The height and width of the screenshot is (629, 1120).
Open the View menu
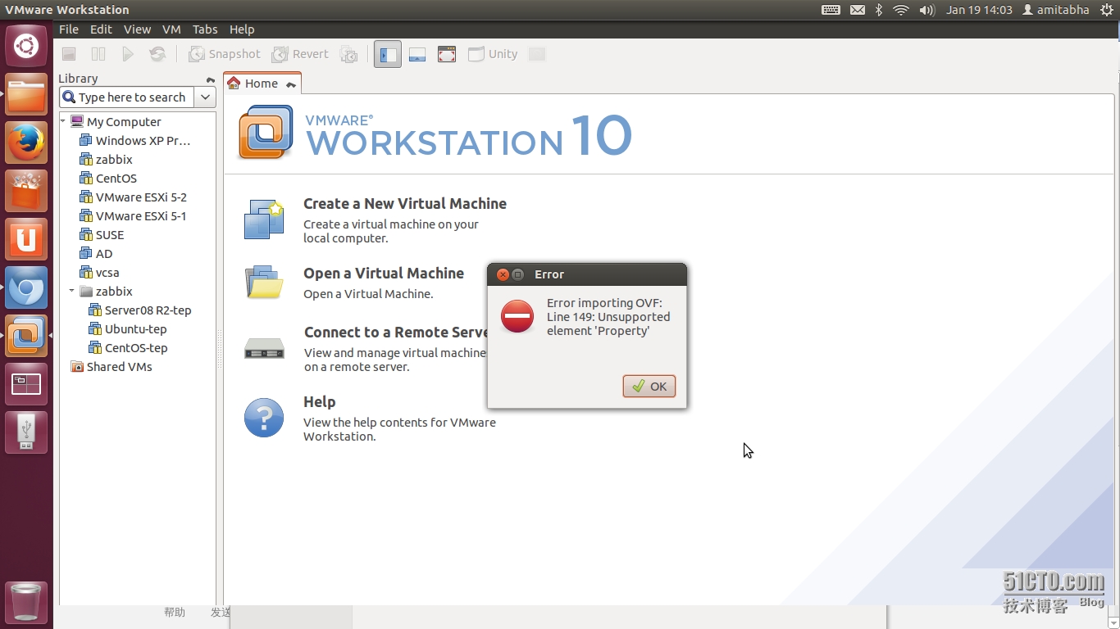137,29
